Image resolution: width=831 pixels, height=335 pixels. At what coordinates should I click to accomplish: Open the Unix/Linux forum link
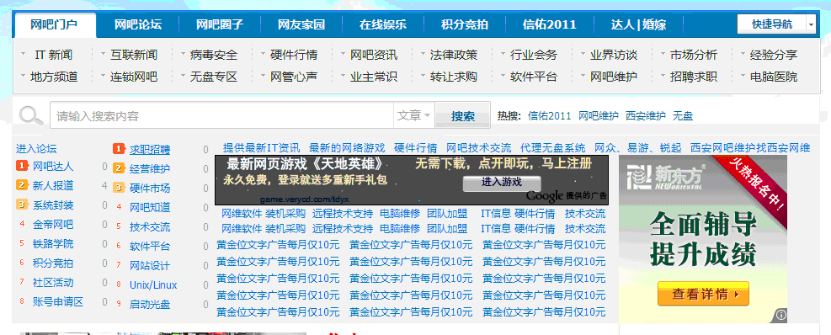point(154,285)
